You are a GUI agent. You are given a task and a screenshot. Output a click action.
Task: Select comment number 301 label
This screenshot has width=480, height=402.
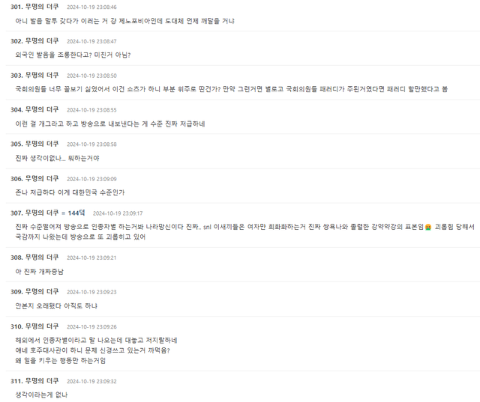click(16, 7)
